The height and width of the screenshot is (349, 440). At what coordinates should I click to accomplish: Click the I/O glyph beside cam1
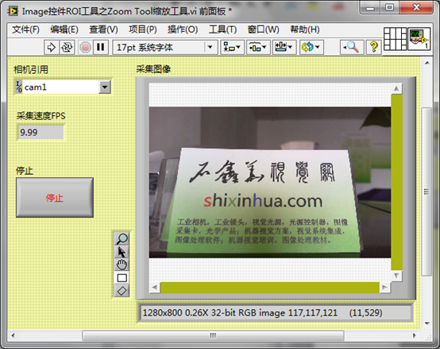coord(19,87)
